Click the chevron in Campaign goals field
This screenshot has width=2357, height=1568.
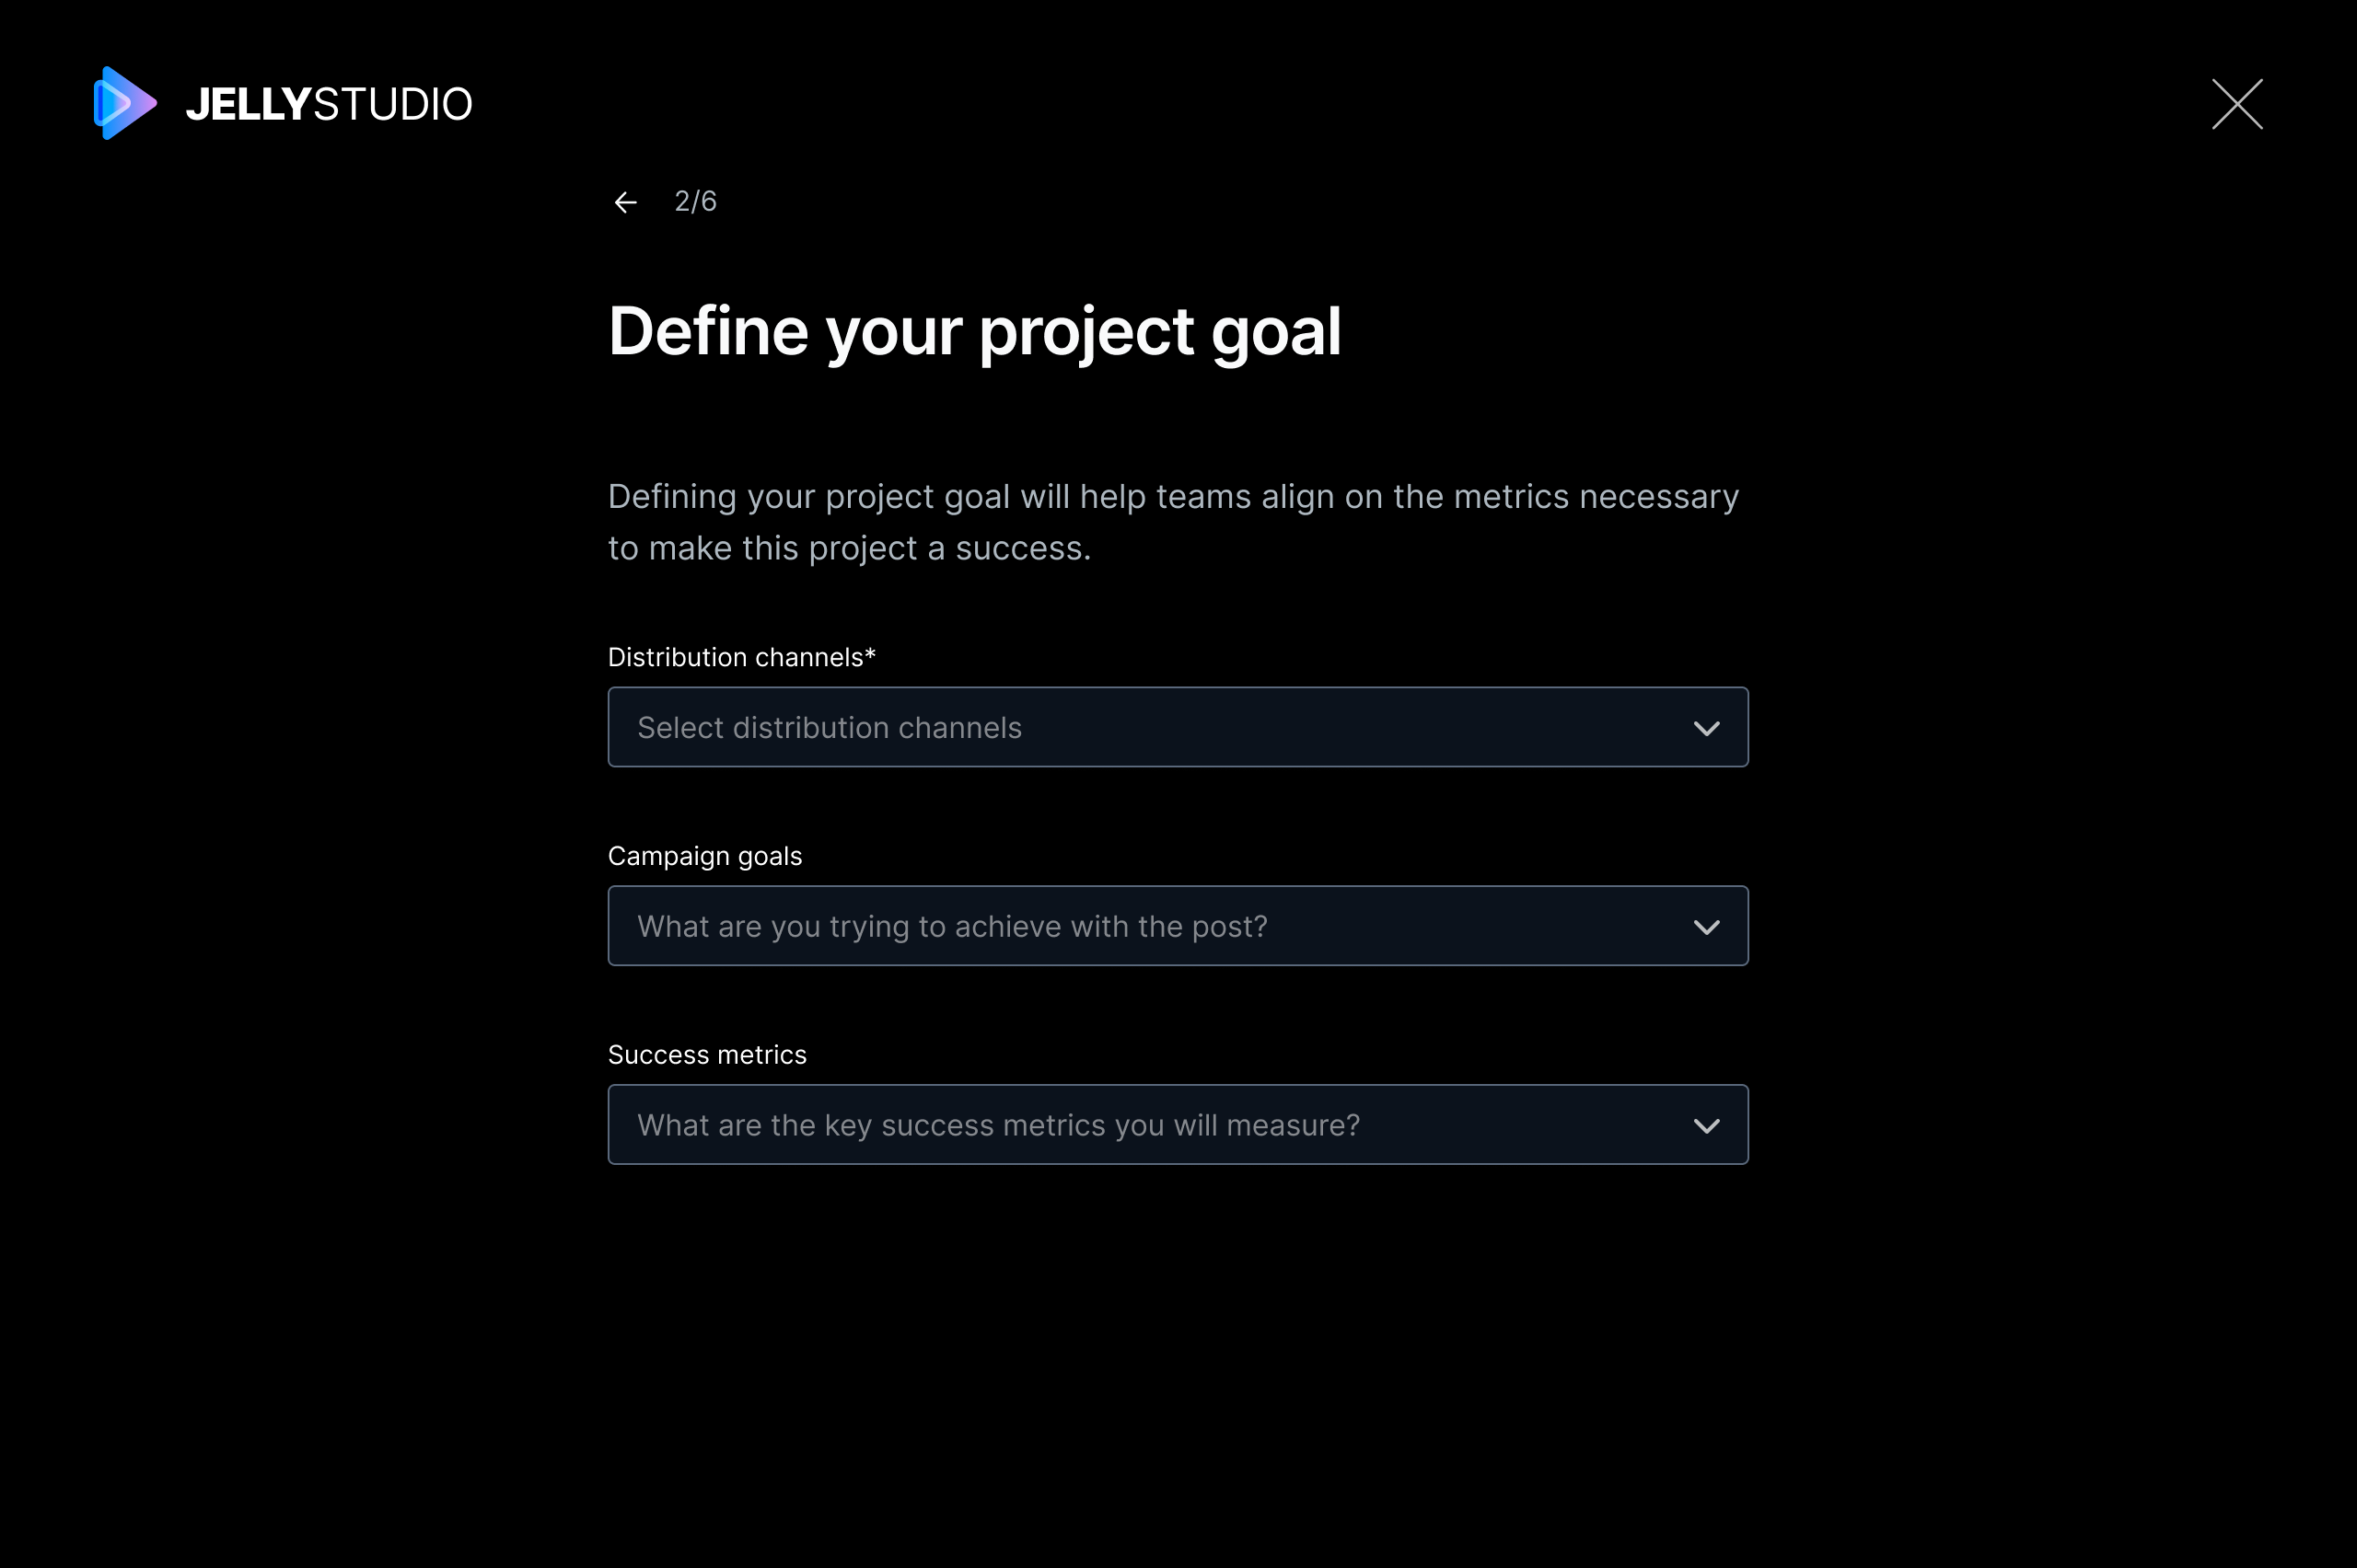[1707, 927]
